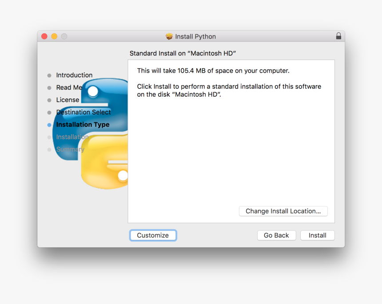Viewport: 382px width, 304px height.
Task: Click the lock icon in title bar
Action: pos(338,36)
